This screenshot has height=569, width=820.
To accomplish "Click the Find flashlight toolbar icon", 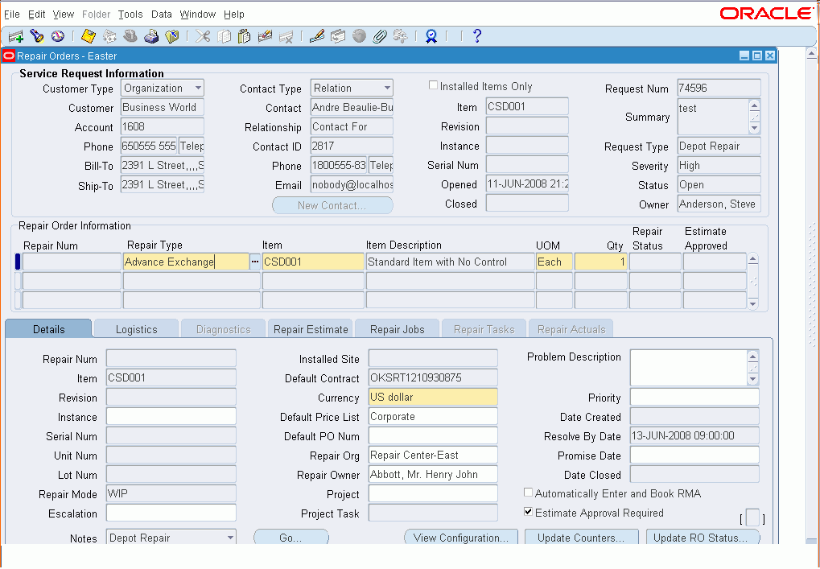I will tap(36, 36).
